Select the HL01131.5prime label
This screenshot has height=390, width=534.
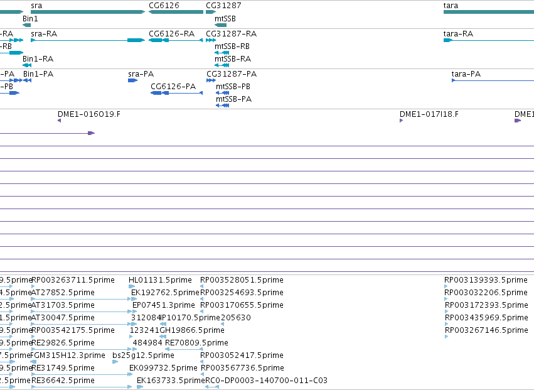160,280
